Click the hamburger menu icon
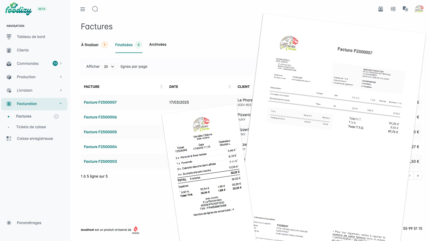 83,9
